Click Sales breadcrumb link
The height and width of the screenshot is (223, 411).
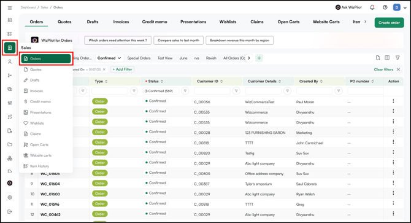pyautogui.click(x=44, y=7)
